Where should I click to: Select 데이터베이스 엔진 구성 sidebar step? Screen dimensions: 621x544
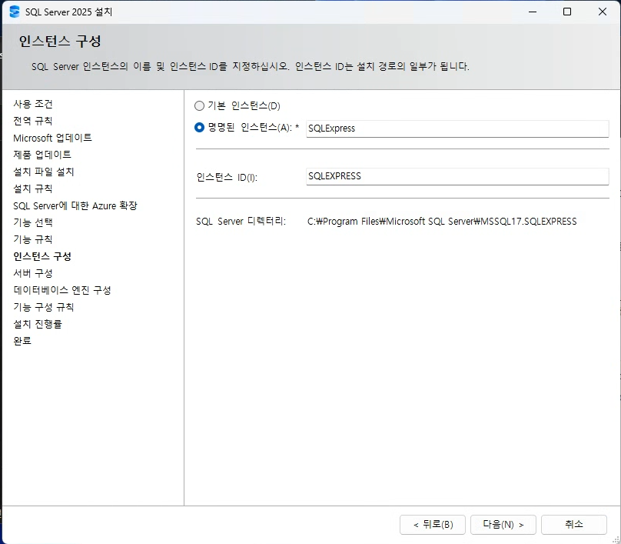point(62,290)
